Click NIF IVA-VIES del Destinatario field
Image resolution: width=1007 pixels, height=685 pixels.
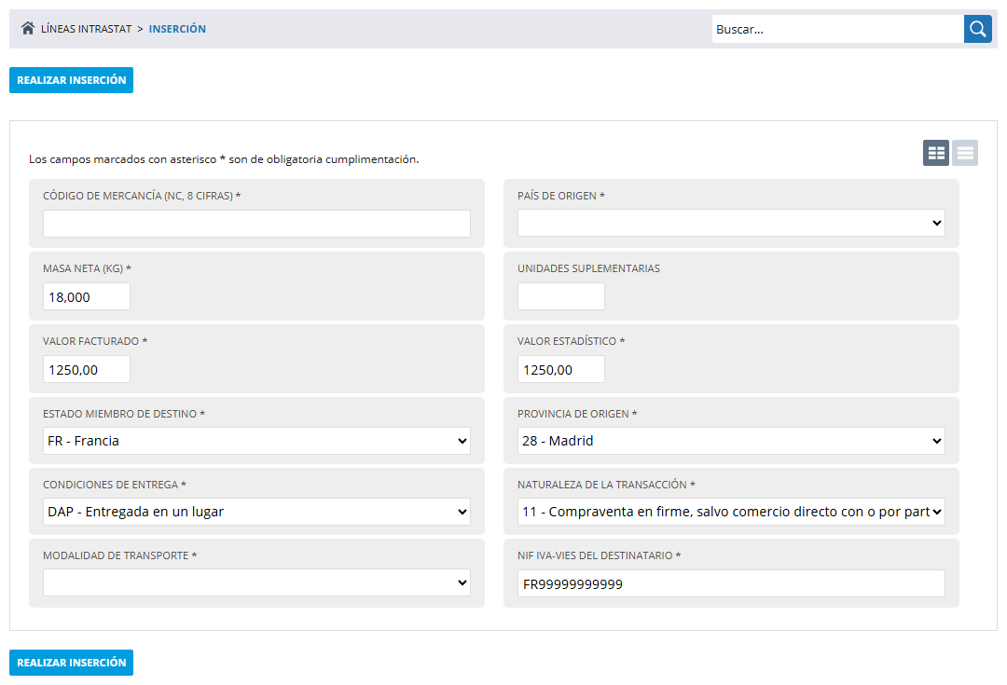tap(731, 583)
